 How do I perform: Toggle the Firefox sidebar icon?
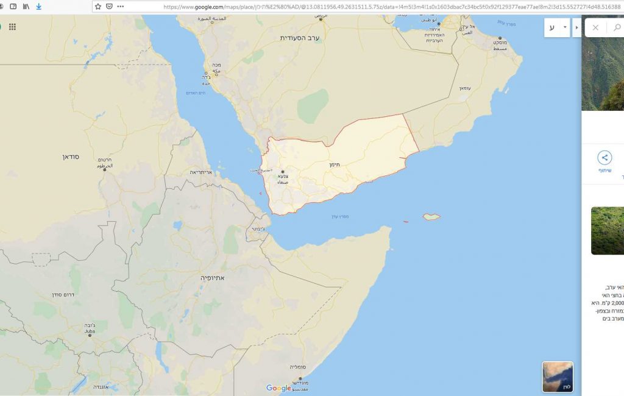pyautogui.click(x=13, y=6)
